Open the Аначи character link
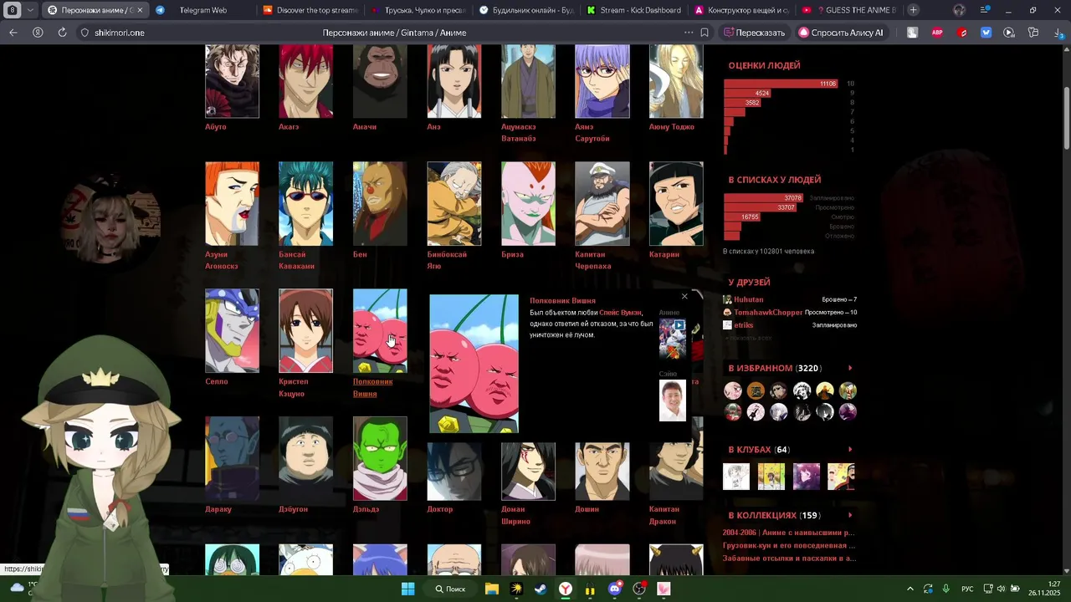This screenshot has height=602, width=1071. pyautogui.click(x=365, y=127)
